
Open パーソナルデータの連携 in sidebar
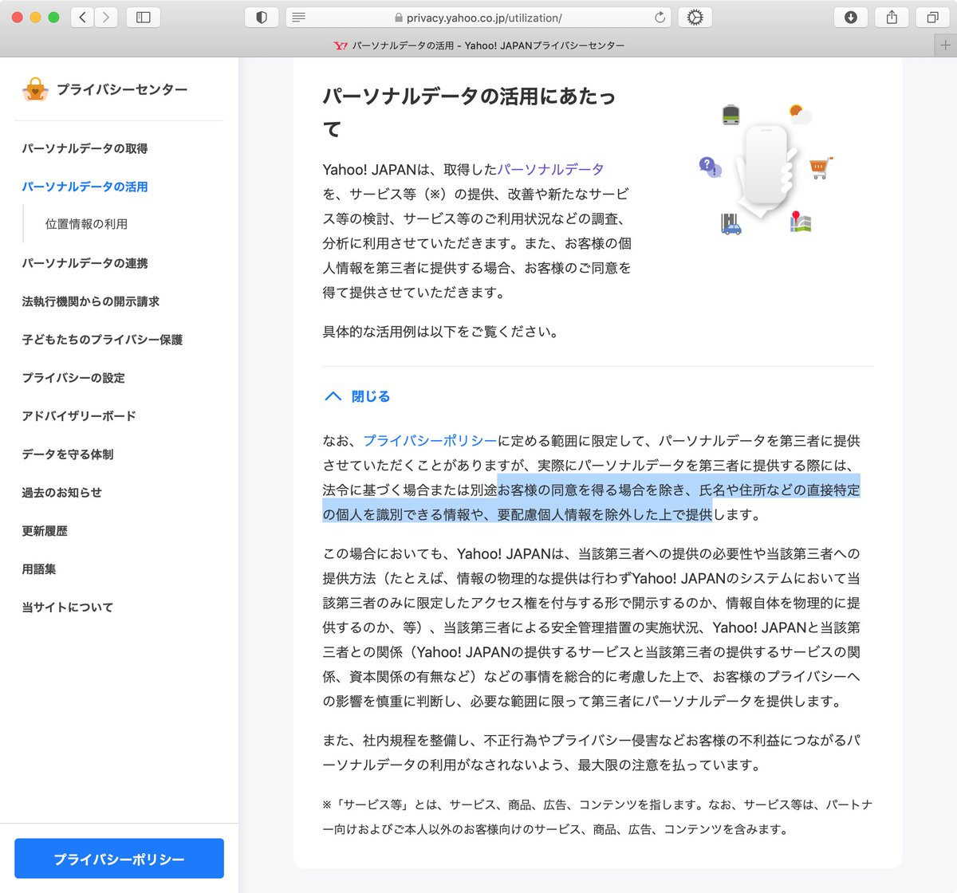[85, 263]
